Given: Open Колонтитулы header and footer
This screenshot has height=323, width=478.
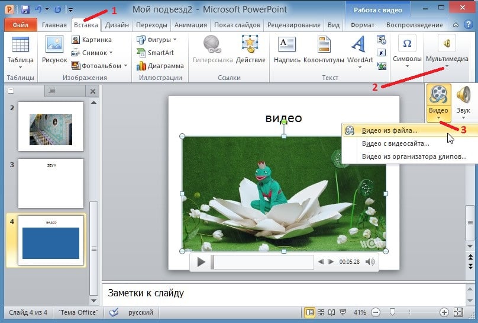Looking at the screenshot, I should pos(324,49).
